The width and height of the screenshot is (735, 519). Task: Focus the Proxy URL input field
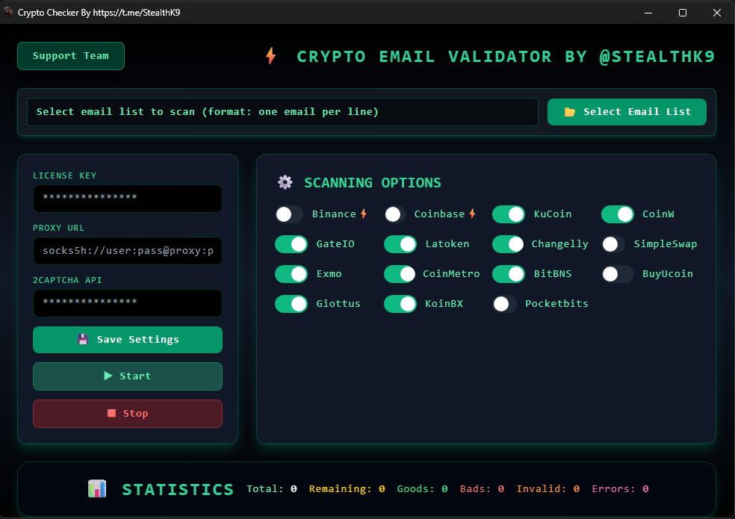[127, 251]
